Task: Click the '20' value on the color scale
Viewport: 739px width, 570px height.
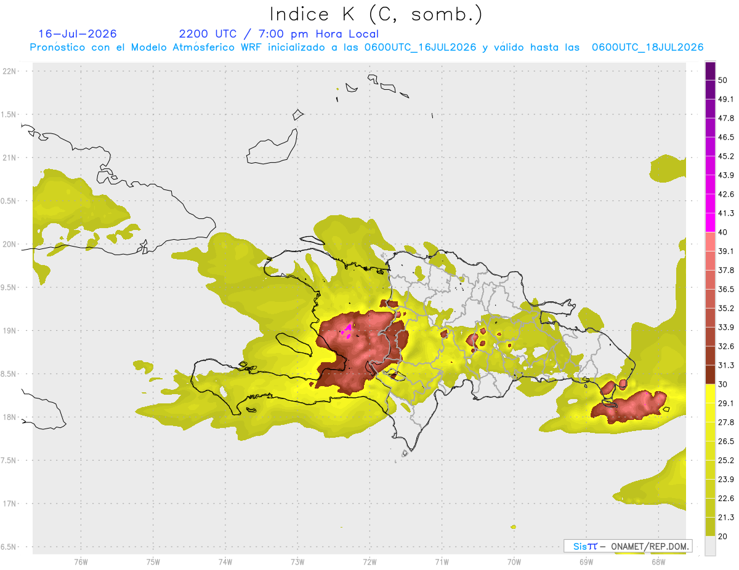Action: (x=723, y=536)
